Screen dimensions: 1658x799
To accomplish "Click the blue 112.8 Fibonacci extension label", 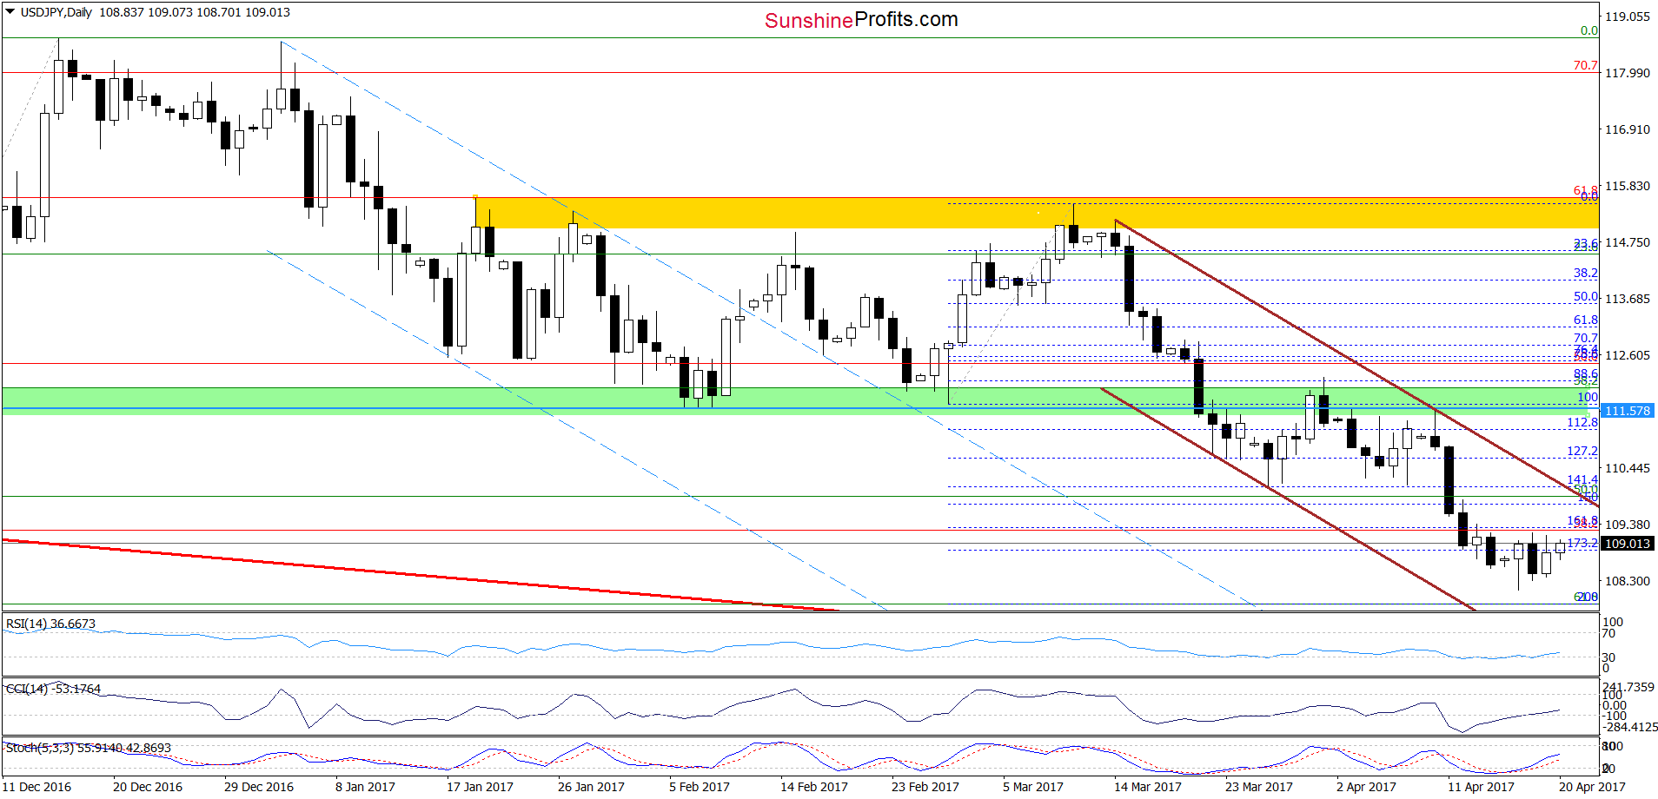I will coord(1582,422).
